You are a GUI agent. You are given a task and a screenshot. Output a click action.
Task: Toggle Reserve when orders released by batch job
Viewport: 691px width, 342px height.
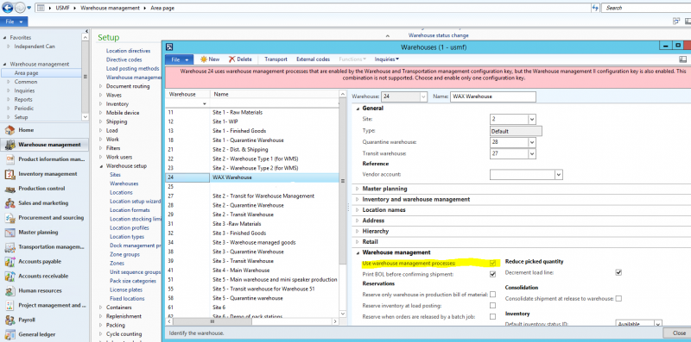[x=492, y=316]
